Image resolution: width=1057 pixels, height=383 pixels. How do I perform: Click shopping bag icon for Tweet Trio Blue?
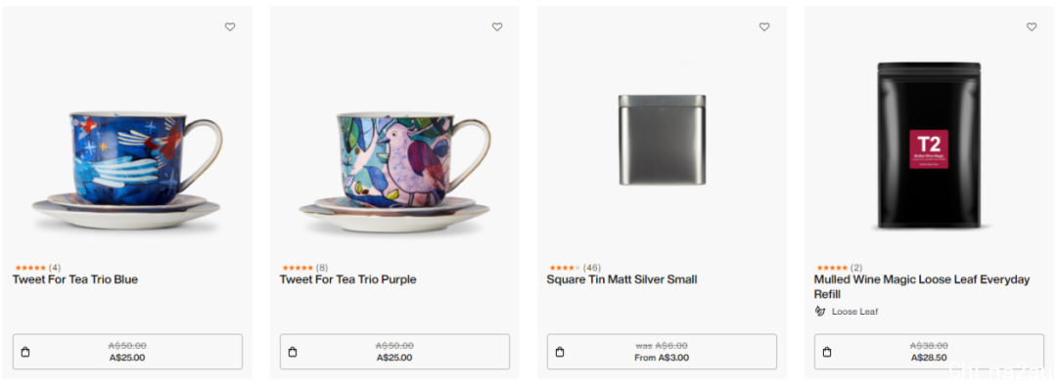click(25, 352)
